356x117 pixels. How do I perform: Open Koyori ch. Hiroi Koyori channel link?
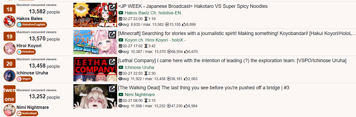click(x=155, y=40)
